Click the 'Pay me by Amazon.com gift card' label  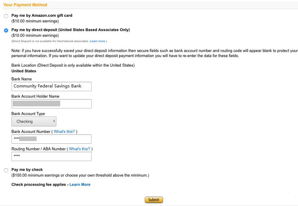42,16
